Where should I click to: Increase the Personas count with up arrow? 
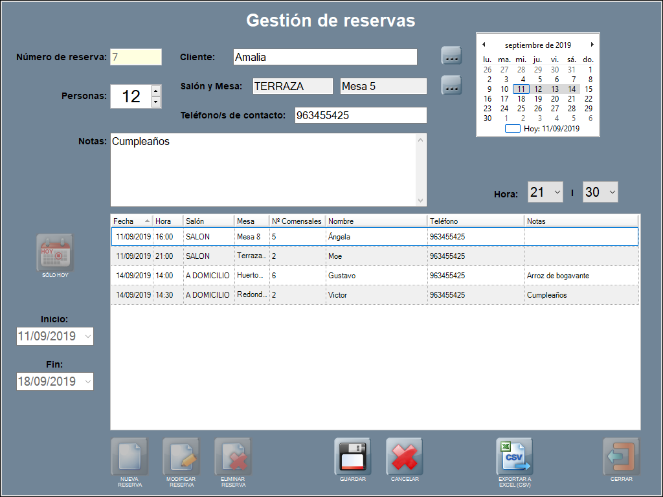[155, 91]
